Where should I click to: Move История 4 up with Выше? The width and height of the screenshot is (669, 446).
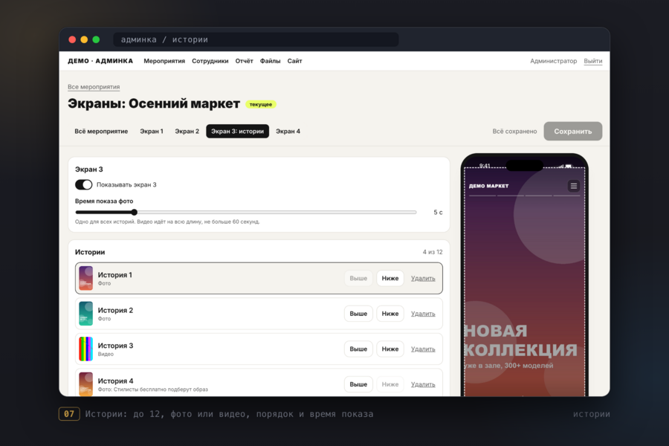[358, 384]
